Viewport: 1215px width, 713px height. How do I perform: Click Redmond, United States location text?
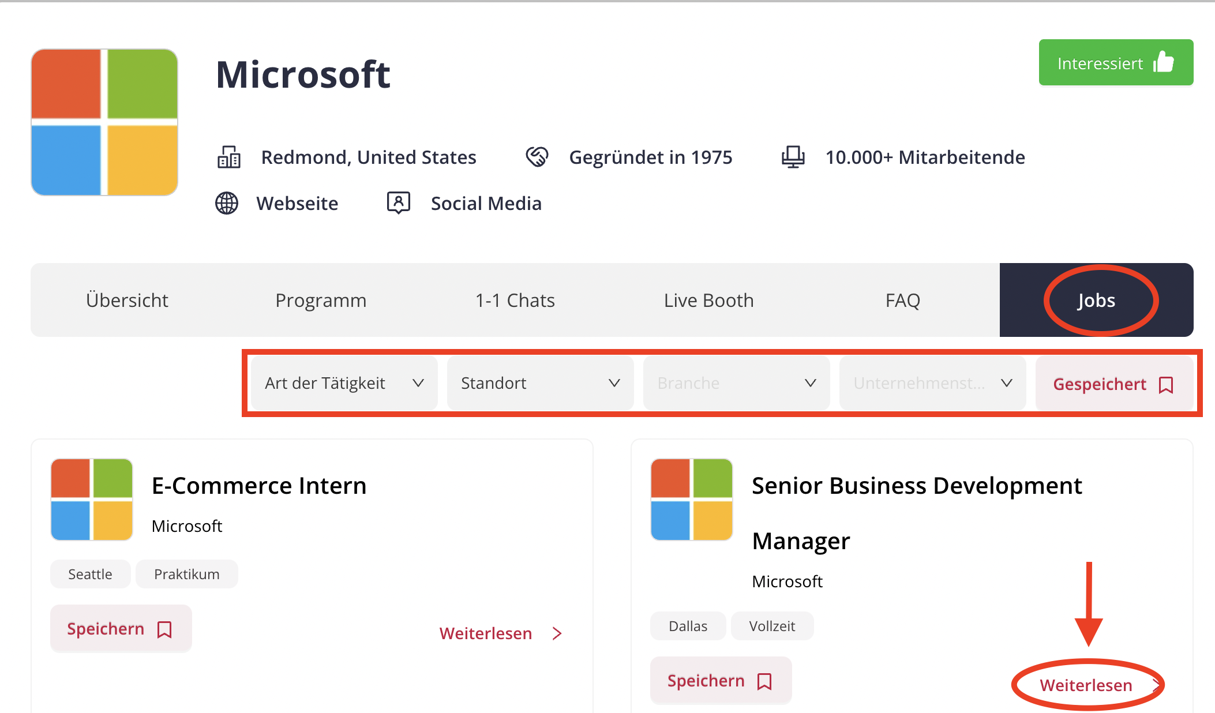369,157
